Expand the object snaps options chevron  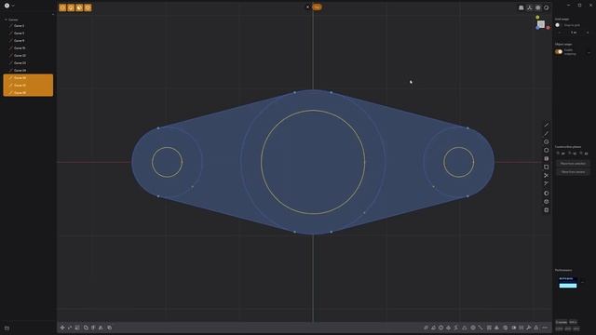click(x=589, y=52)
